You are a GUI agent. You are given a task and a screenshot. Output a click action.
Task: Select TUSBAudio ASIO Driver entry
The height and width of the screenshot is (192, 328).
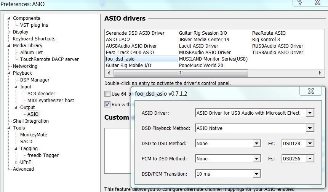[x=278, y=53]
